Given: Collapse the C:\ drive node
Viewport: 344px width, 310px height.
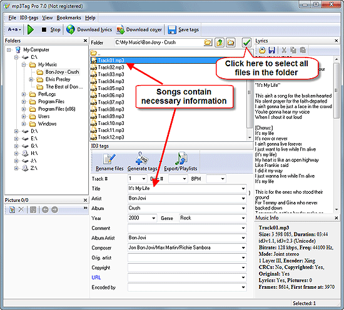Looking at the screenshot, I should pyautogui.click(x=16, y=57).
